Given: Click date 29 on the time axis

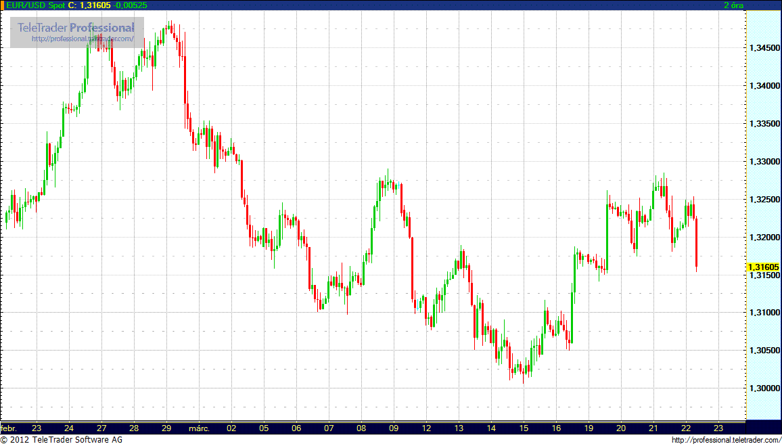Looking at the screenshot, I should tap(166, 428).
